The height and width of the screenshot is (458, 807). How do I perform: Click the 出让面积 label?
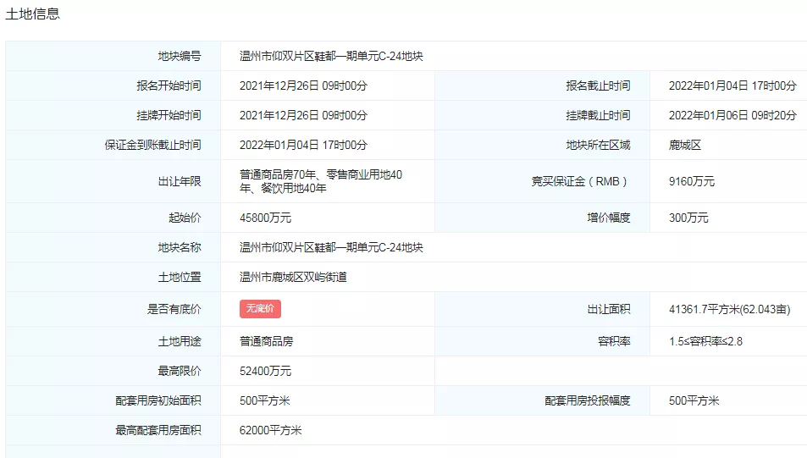pyautogui.click(x=609, y=309)
